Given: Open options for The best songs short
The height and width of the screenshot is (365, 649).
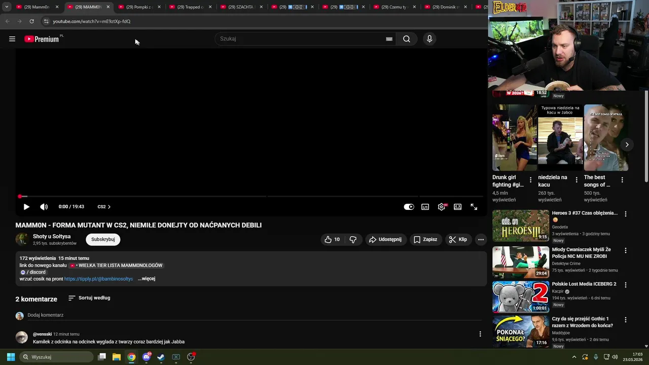Looking at the screenshot, I should (x=622, y=180).
